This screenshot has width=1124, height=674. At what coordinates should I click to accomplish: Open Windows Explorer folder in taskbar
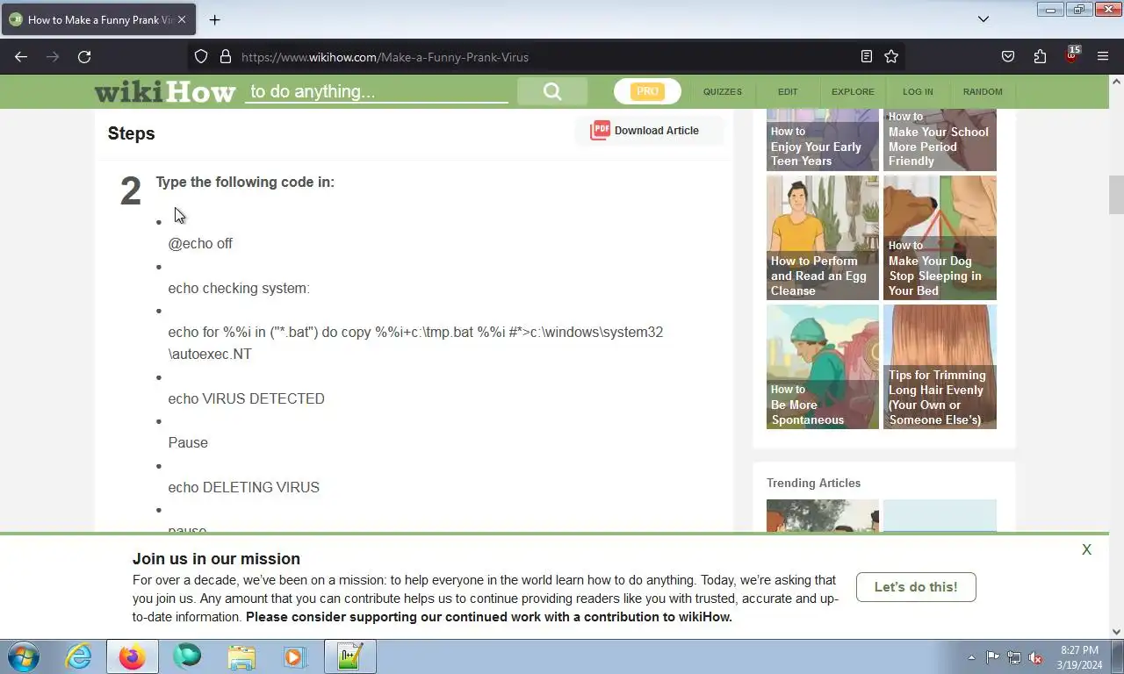pos(241,656)
